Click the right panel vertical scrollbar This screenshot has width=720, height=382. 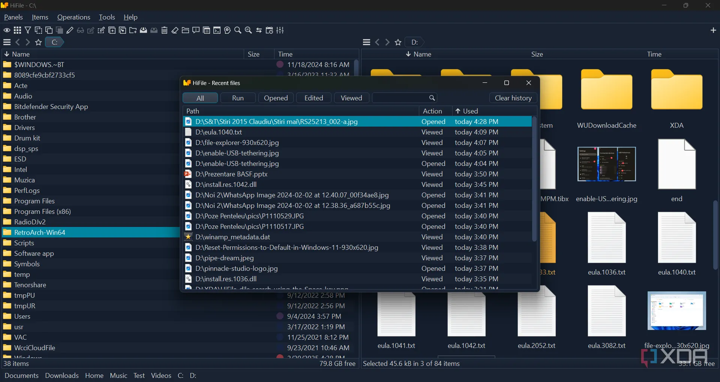tap(715, 235)
